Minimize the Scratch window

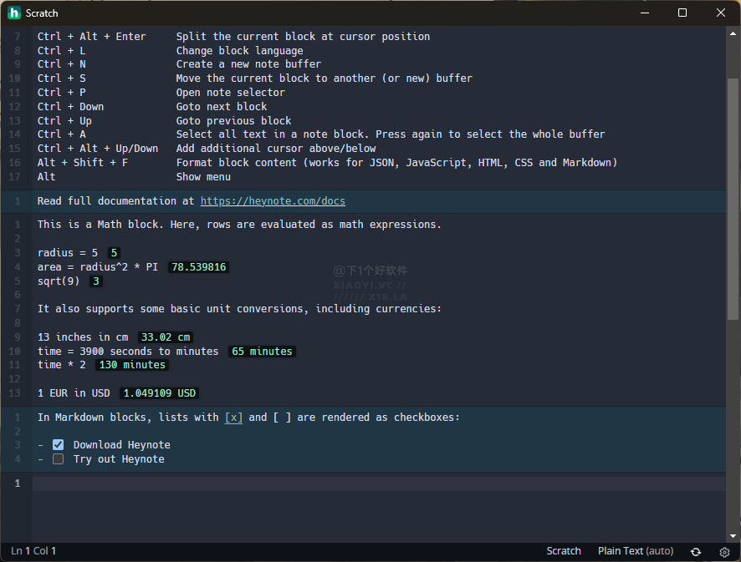point(644,13)
